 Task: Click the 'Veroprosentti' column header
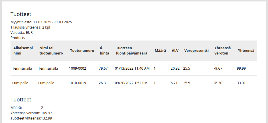(x=196, y=50)
